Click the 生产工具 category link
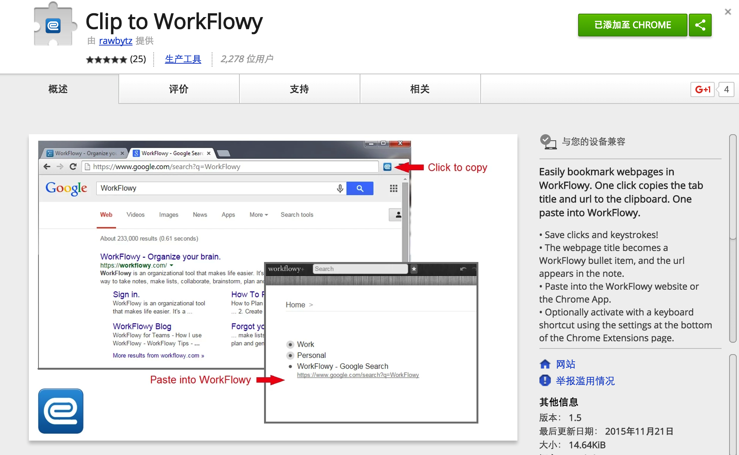Image resolution: width=739 pixels, height=455 pixels. tap(183, 59)
